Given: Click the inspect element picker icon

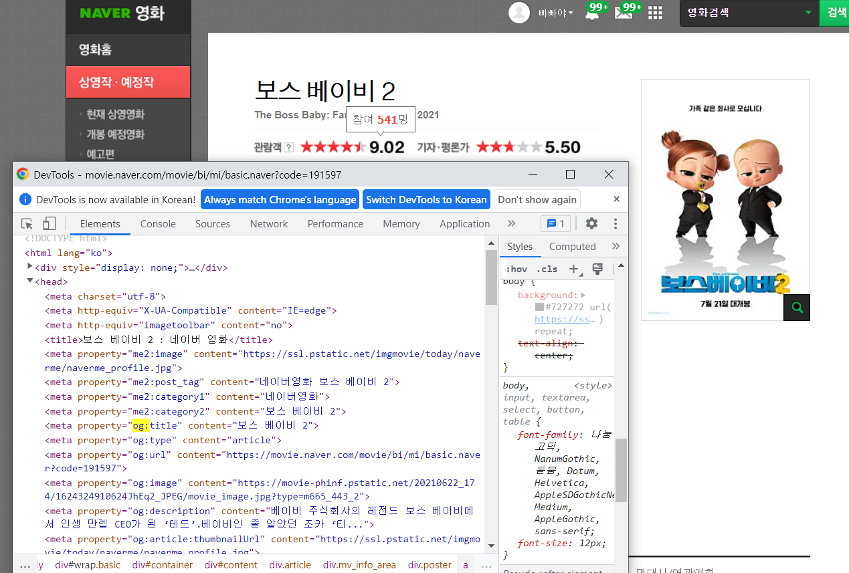Looking at the screenshot, I should click(x=27, y=224).
